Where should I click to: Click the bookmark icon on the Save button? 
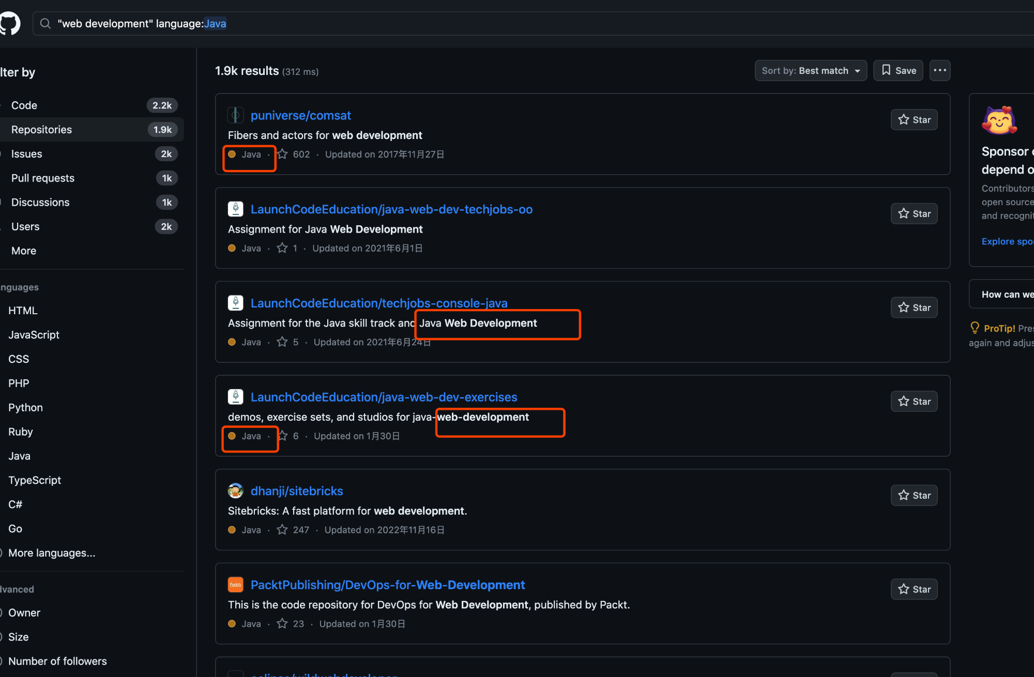coord(886,70)
